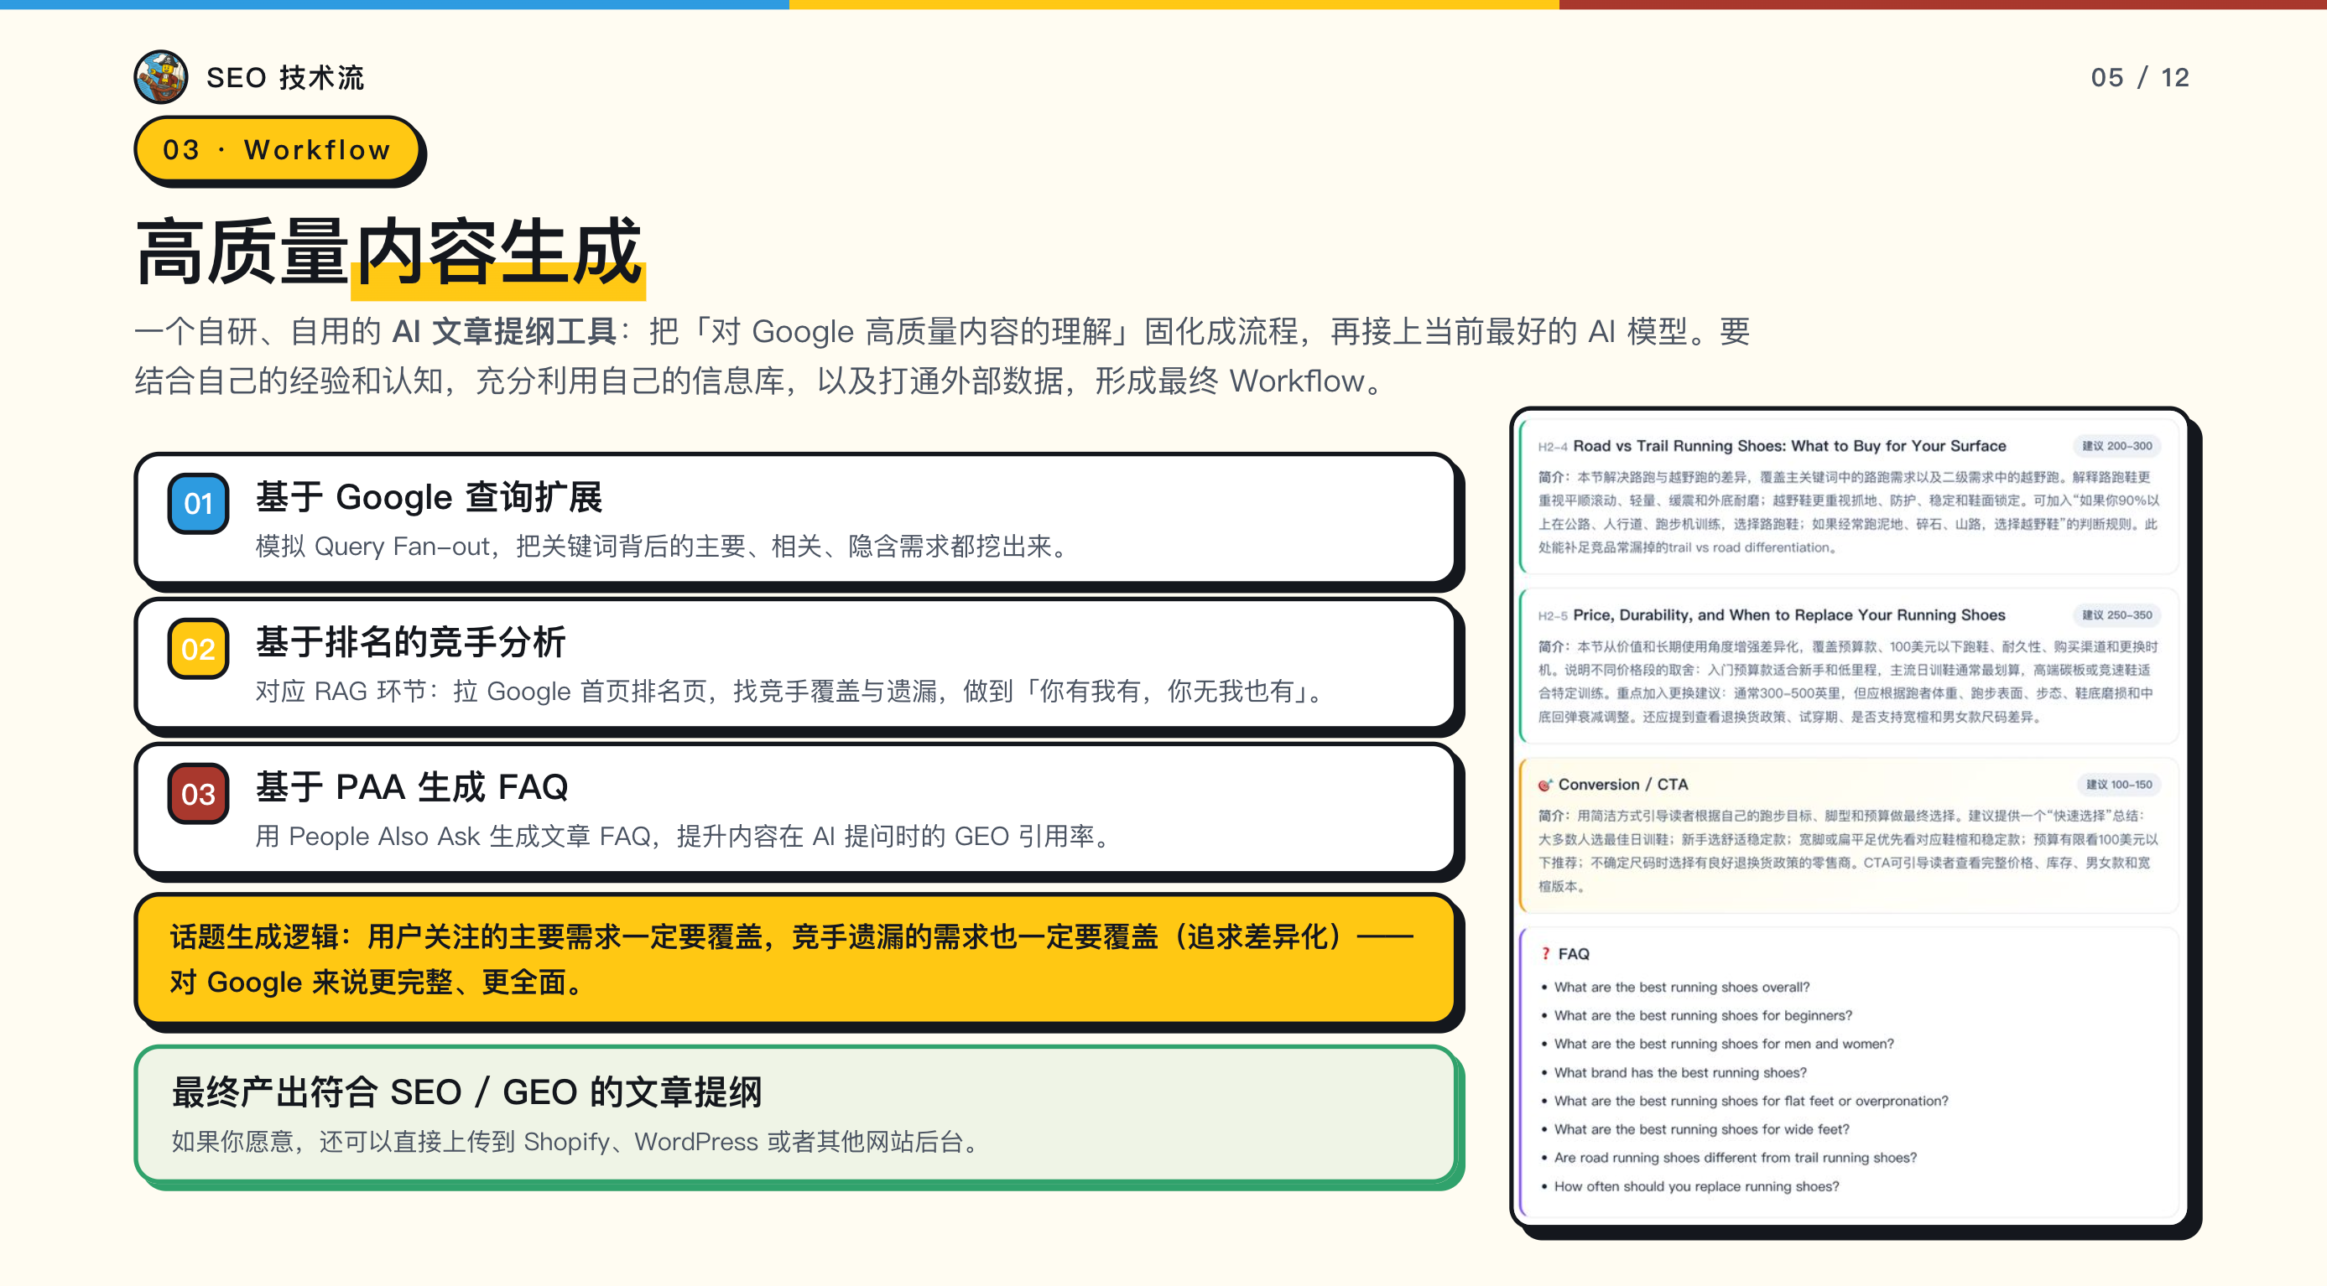2327x1286 pixels.
Task: Click the H2-4 section label
Action: pos(1552,447)
